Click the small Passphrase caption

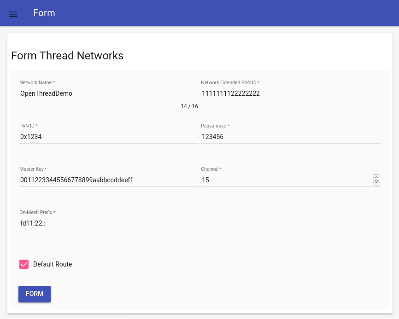click(x=215, y=126)
